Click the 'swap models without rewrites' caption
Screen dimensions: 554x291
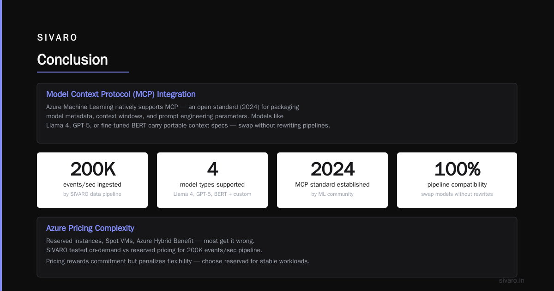(457, 194)
